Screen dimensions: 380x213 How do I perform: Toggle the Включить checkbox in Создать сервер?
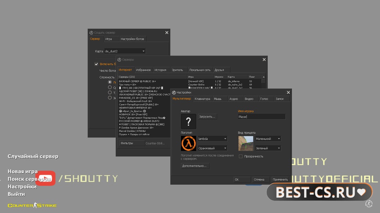click(x=96, y=64)
